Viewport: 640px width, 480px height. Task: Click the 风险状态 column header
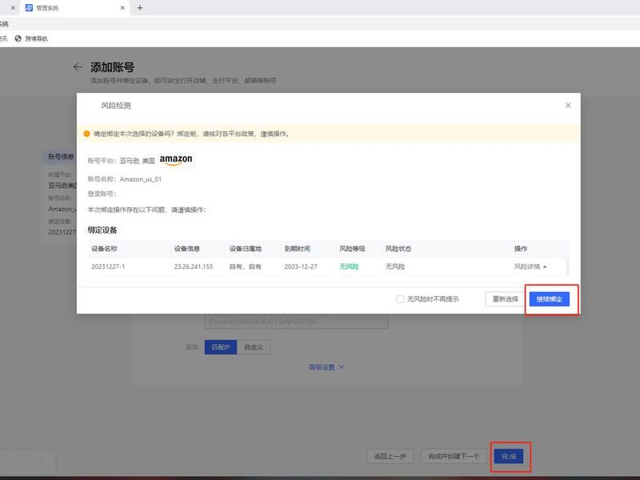(x=398, y=249)
